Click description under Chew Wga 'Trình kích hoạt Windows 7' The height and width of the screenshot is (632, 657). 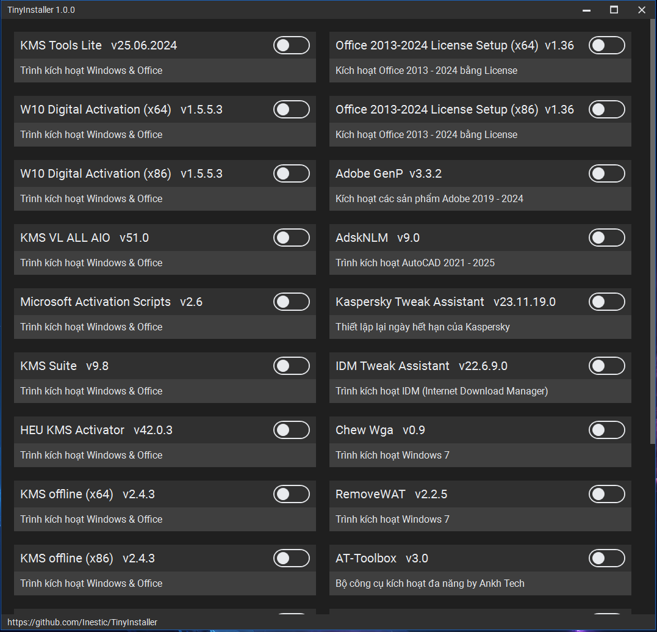coord(392,456)
